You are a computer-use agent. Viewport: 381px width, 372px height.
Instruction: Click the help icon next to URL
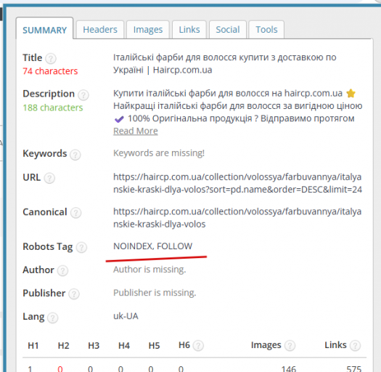(x=49, y=178)
